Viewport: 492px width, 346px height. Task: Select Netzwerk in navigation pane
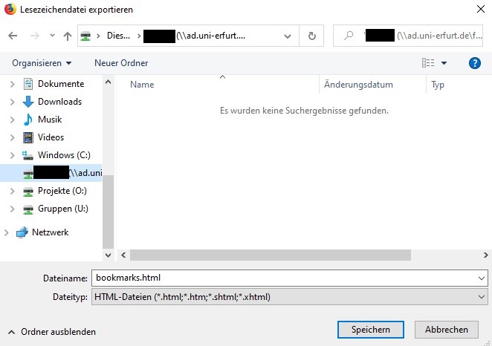pyautogui.click(x=50, y=232)
